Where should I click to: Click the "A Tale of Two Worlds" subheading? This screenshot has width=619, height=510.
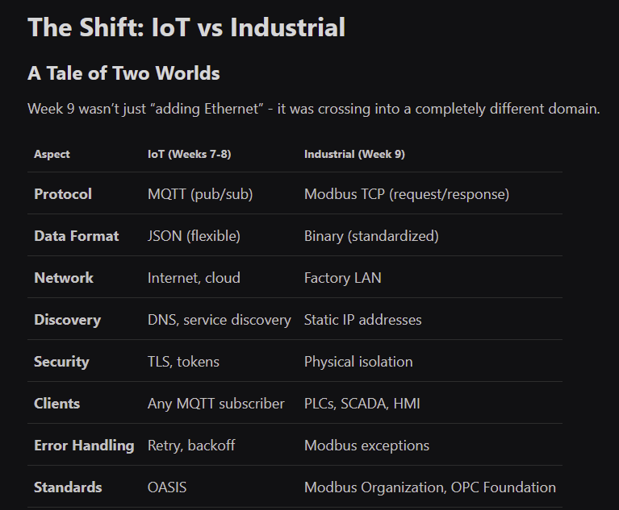123,73
